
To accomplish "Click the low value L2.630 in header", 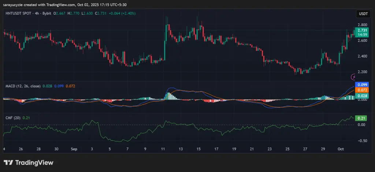I will (87, 14).
